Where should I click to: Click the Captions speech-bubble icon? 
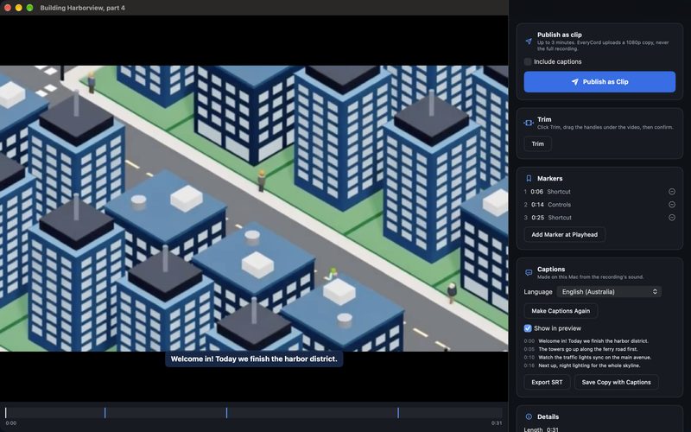coord(529,273)
